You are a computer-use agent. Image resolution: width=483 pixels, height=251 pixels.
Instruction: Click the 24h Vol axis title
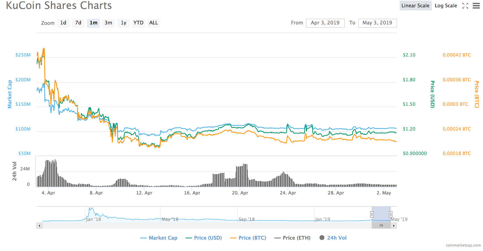(x=14, y=171)
